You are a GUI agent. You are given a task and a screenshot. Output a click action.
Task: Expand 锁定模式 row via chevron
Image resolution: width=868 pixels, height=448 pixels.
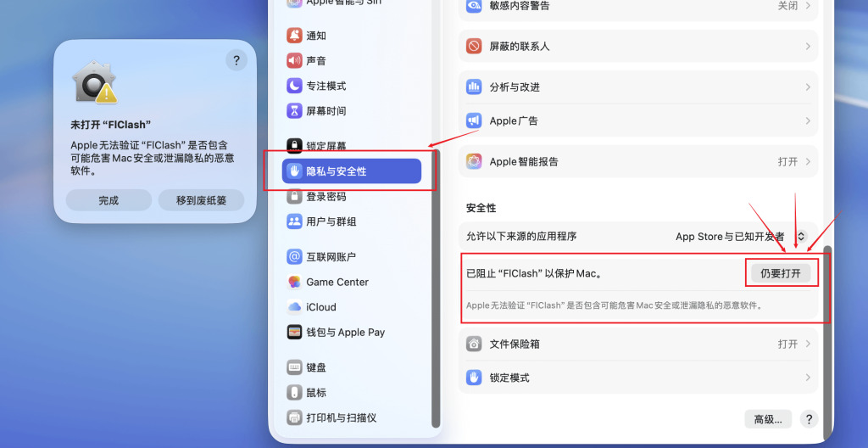808,378
